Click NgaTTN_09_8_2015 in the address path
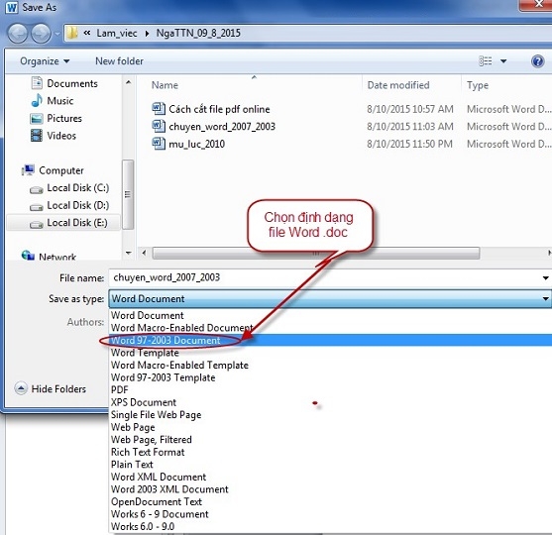552x535 pixels. pos(198,33)
